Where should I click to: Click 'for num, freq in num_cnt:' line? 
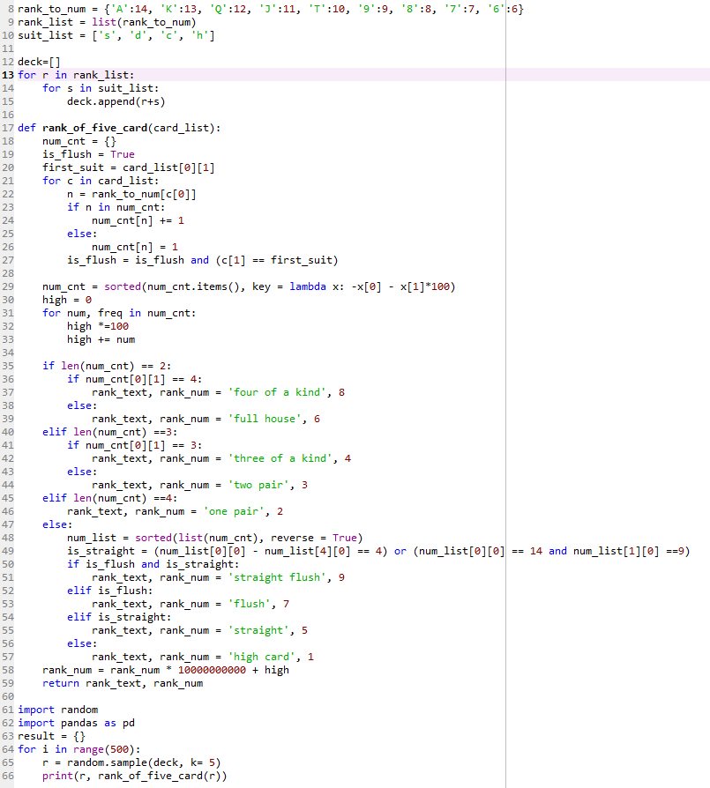(x=119, y=313)
